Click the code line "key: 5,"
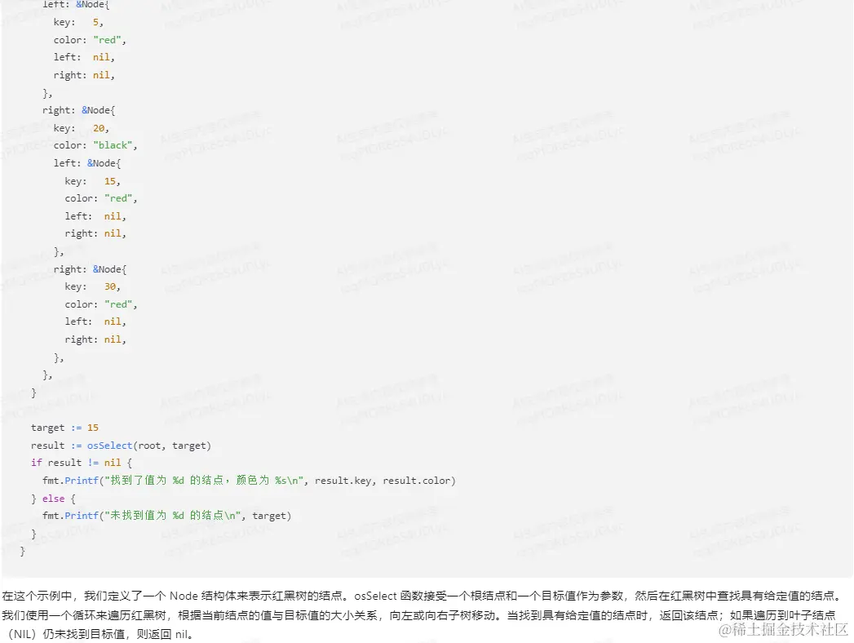The image size is (854, 643). pos(78,22)
